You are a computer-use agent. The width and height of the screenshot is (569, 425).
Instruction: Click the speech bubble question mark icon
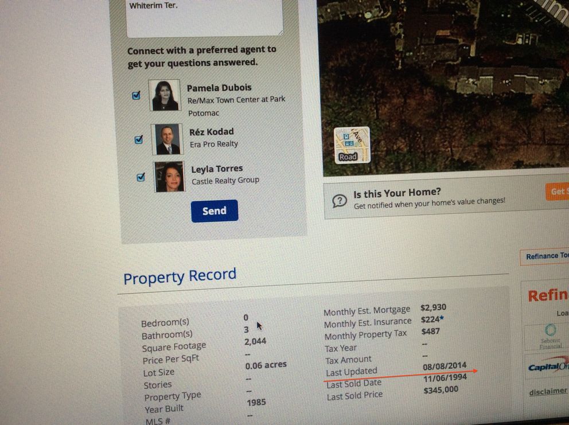(340, 201)
